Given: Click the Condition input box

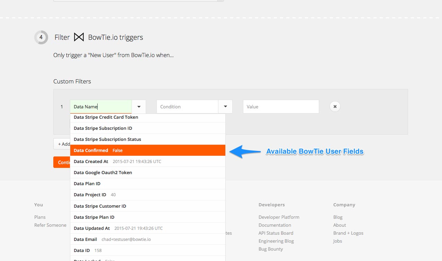Looking at the screenshot, I should point(187,107).
